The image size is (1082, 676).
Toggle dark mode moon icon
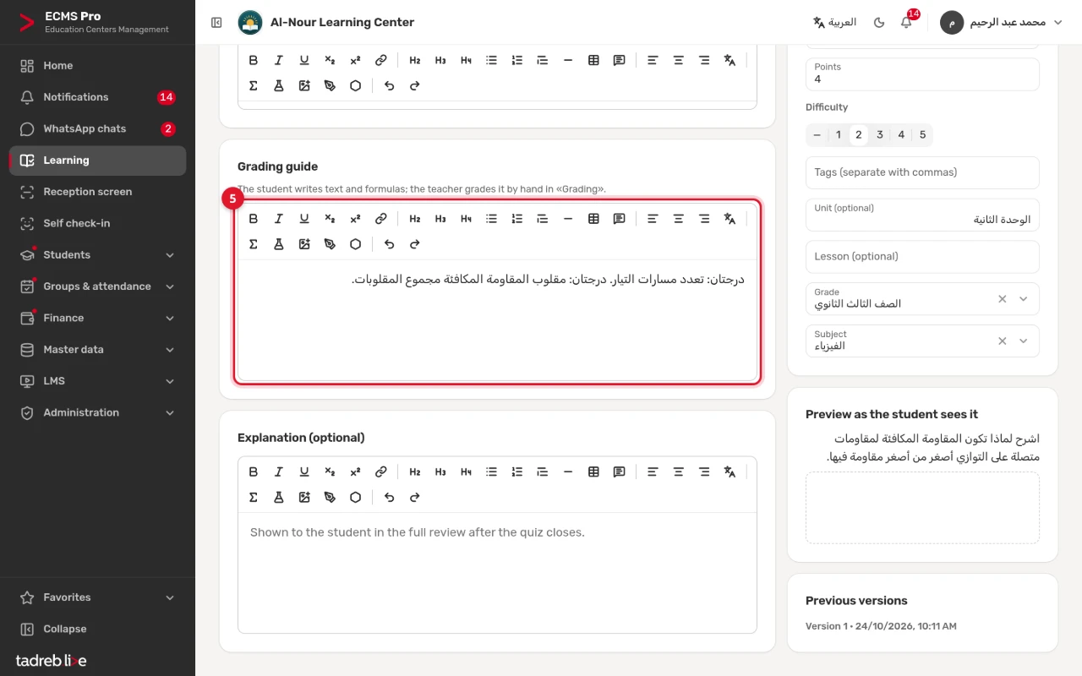[879, 23]
